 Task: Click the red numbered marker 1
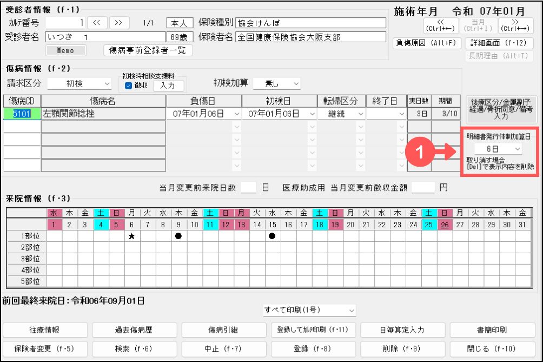tap(421, 152)
